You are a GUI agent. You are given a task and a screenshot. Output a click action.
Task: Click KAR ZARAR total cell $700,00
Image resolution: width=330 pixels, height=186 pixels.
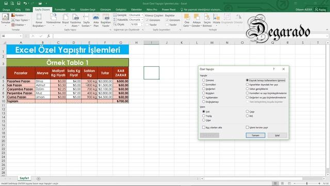coord(121,101)
